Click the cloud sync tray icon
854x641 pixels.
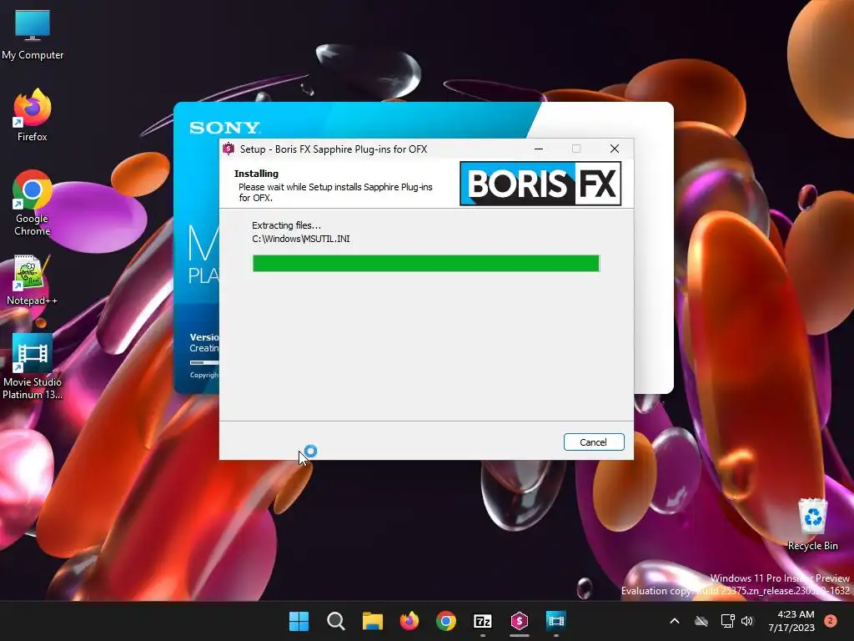coord(701,621)
